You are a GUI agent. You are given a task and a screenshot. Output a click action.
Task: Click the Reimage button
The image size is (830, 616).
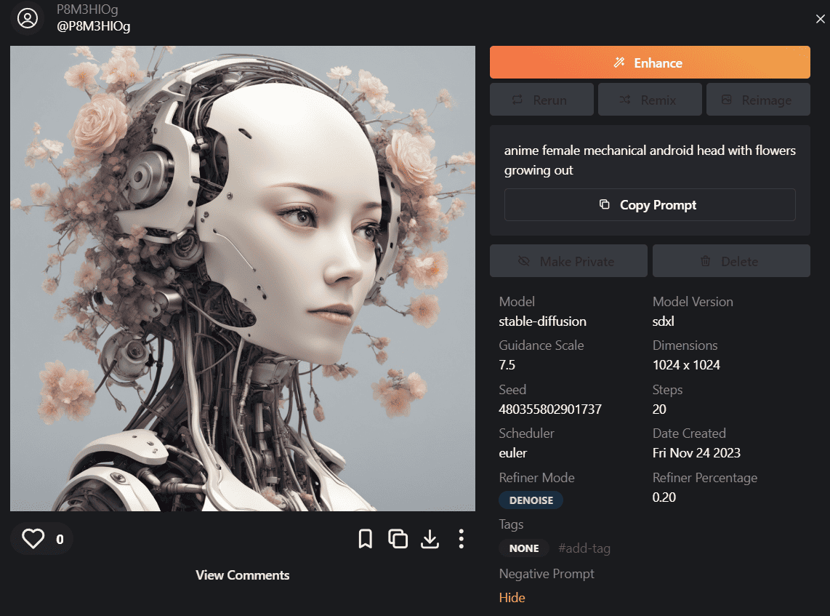click(758, 100)
